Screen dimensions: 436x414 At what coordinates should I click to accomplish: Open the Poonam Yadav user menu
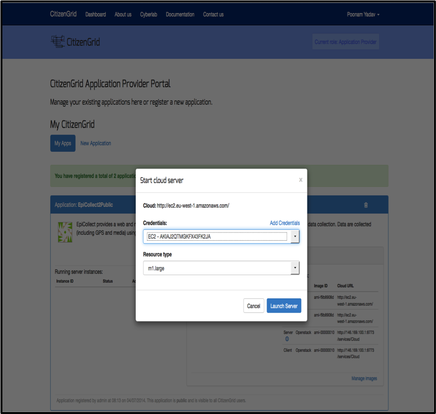[363, 15]
